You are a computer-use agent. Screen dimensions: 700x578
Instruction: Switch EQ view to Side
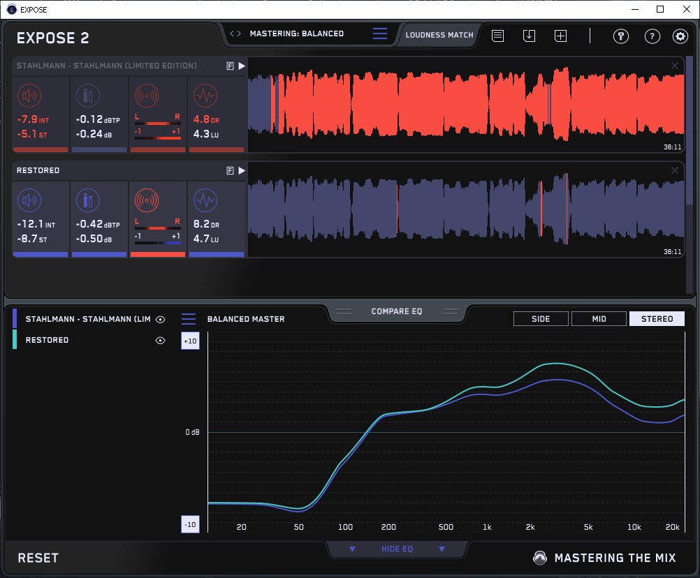pyautogui.click(x=541, y=319)
